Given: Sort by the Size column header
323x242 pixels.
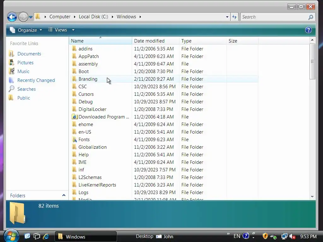Looking at the screenshot, I should click(243, 41).
